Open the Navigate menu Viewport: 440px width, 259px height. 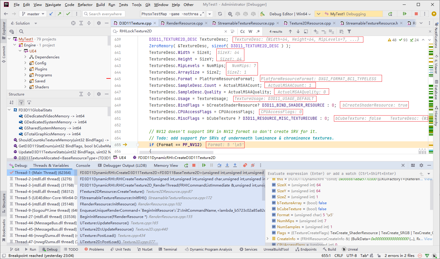pyautogui.click(x=53, y=4)
